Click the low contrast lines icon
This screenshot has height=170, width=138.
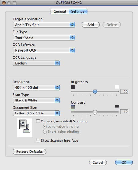pos(73,107)
